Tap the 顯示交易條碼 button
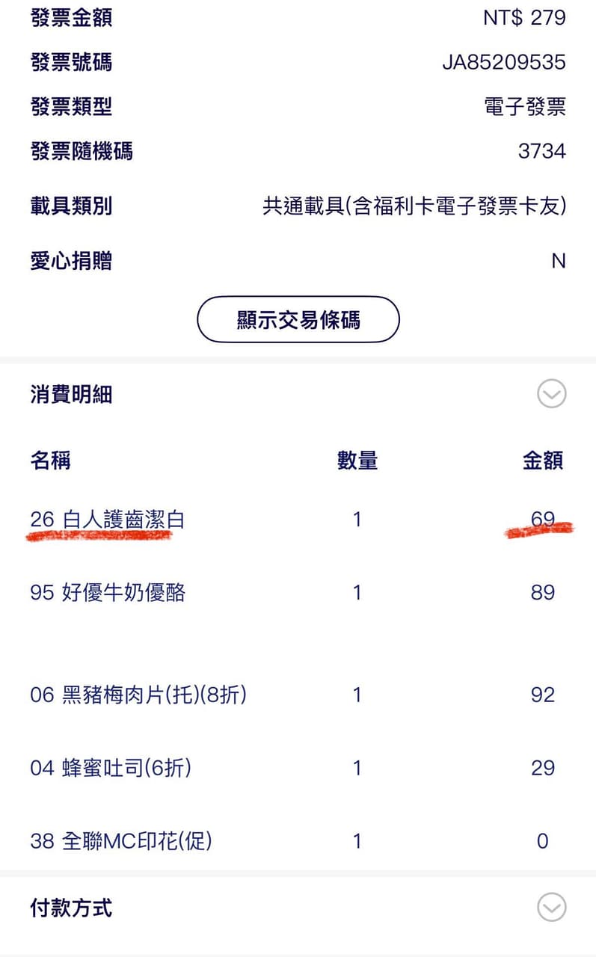Screen dimensions: 596x957 [x=298, y=320]
